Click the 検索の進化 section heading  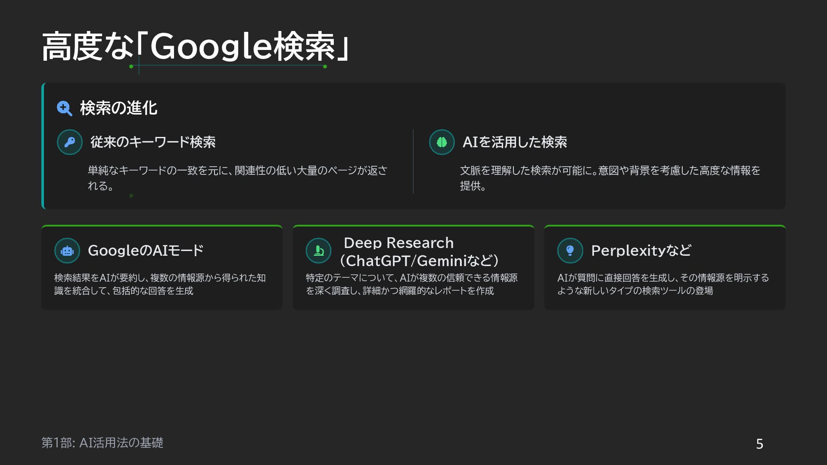118,108
